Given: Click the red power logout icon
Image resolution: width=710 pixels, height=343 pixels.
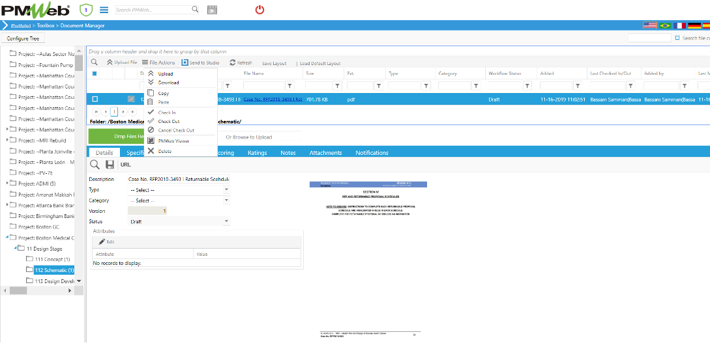Looking at the screenshot, I should click(259, 10).
